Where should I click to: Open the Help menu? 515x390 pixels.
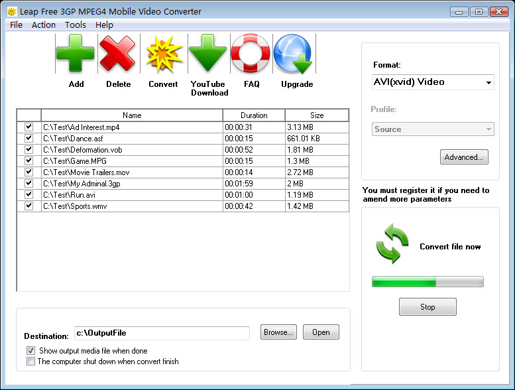pyautogui.click(x=104, y=25)
